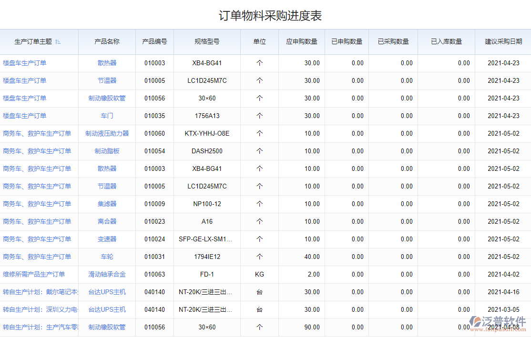Click the 泛普软件 logo watermark
This screenshot has width=531, height=337.
pyautogui.click(x=498, y=323)
